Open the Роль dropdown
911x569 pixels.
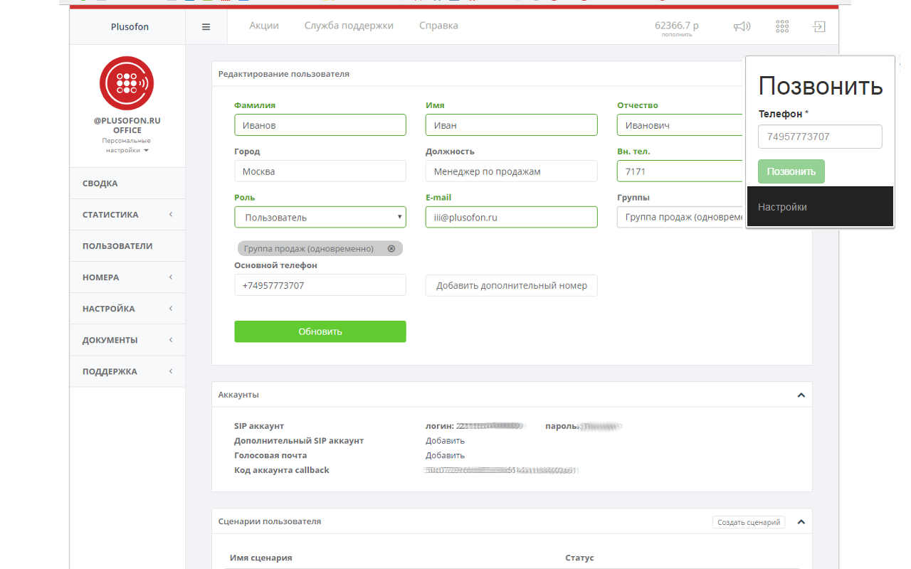pos(320,217)
